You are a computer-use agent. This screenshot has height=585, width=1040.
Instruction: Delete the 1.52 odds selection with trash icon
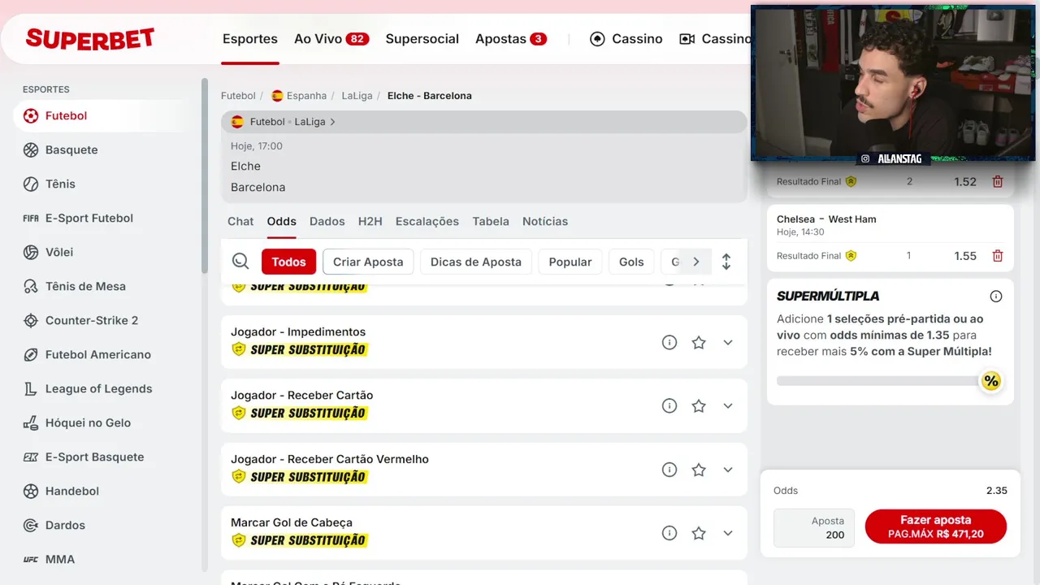coord(998,182)
